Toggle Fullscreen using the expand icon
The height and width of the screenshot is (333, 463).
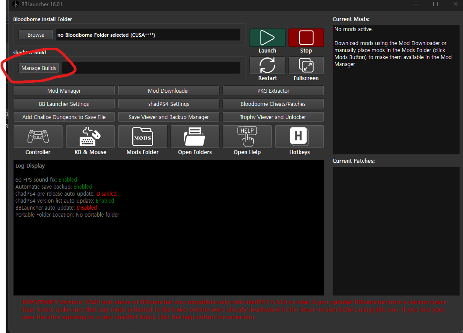coord(306,65)
